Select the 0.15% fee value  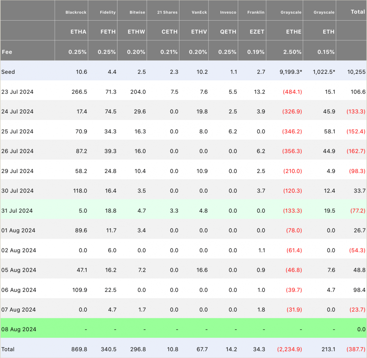pyautogui.click(x=326, y=52)
